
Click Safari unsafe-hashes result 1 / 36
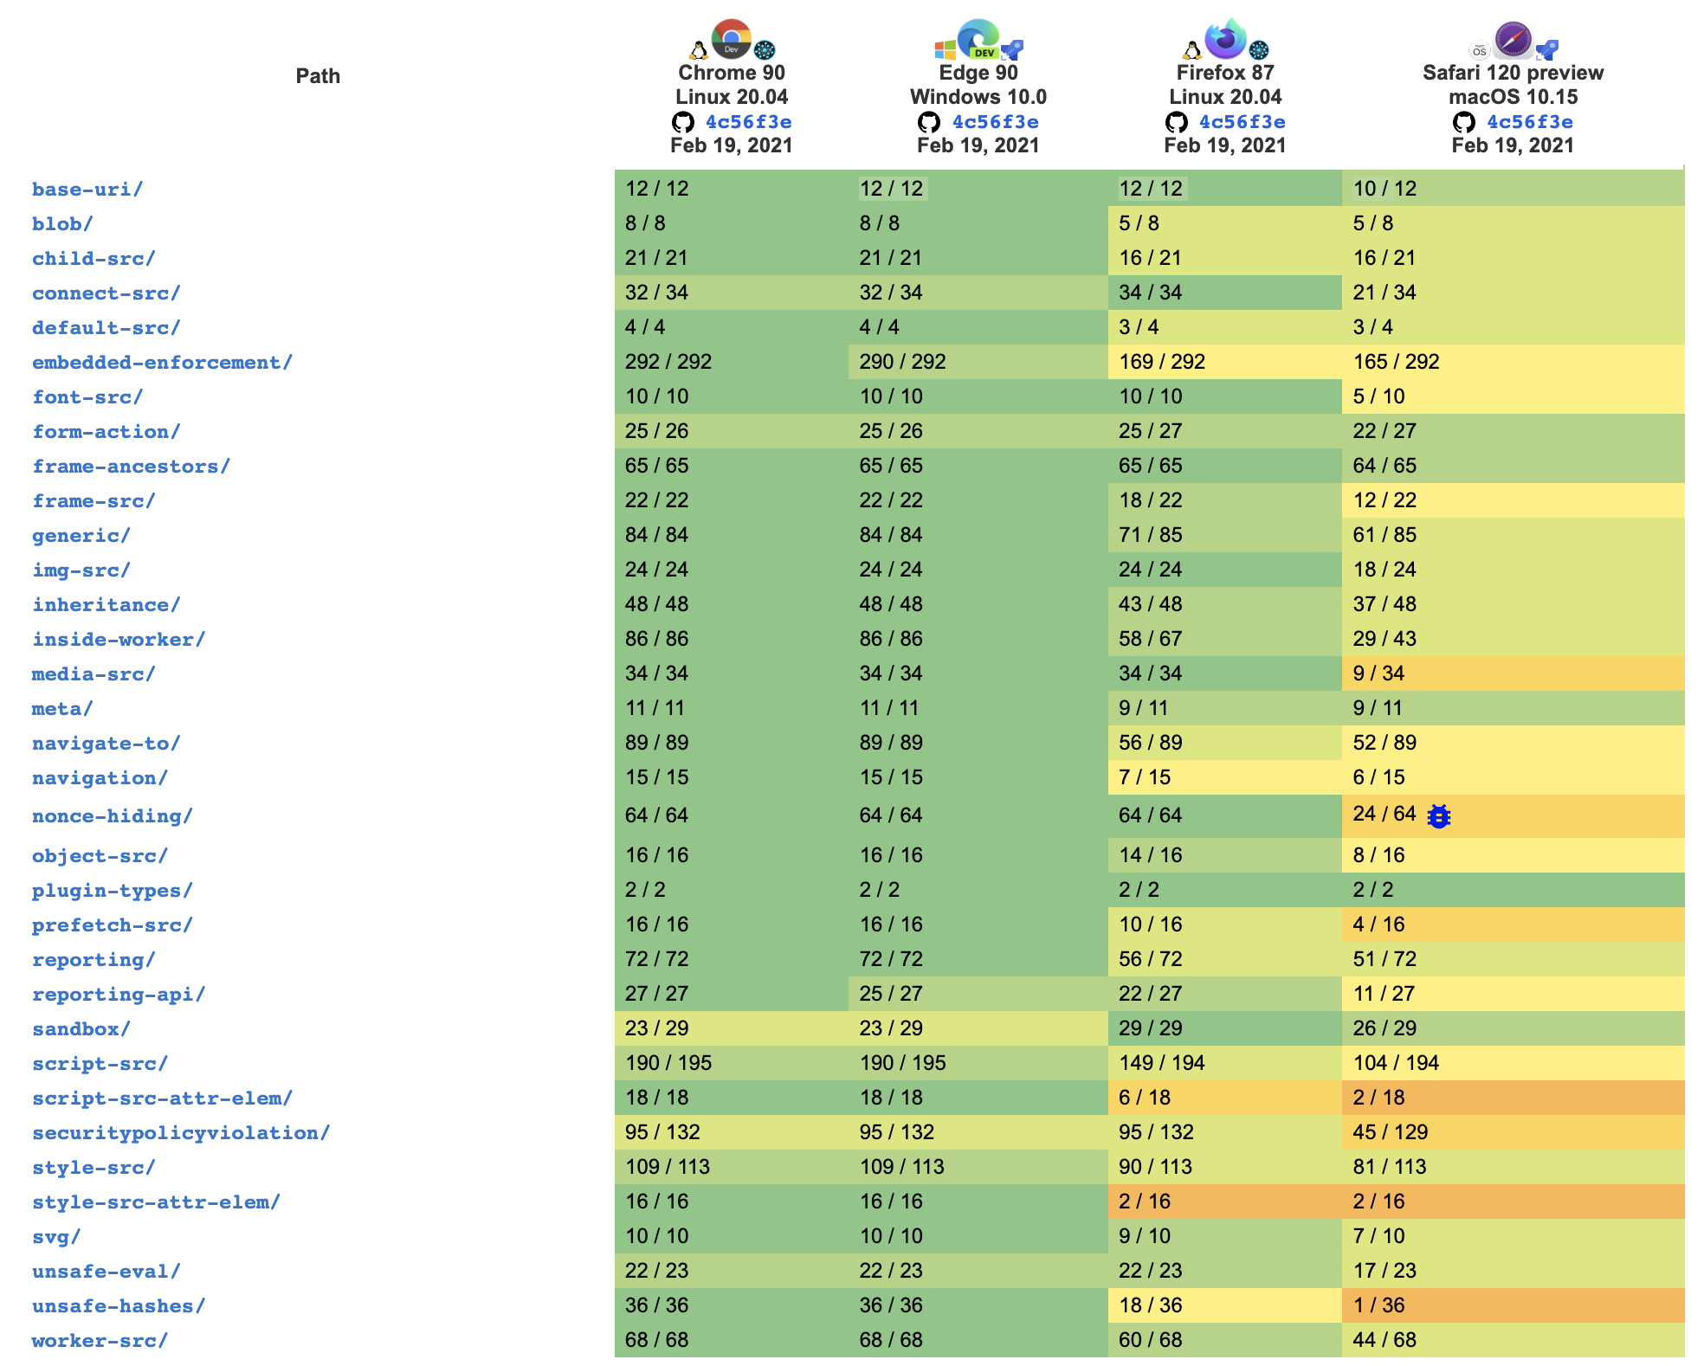tap(1378, 1305)
